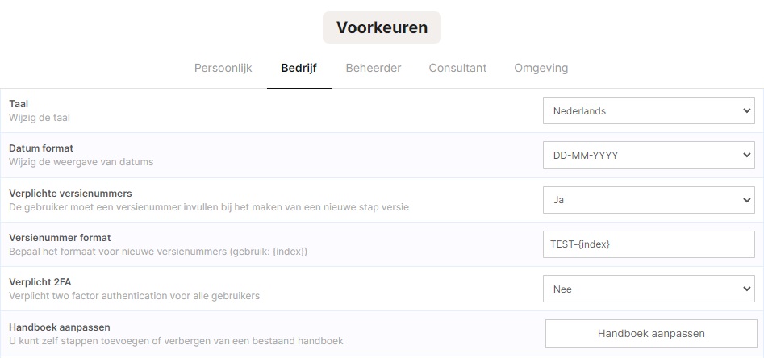
Task: Open the Verplichte versienummers dropdown set to Ja
Action: 649,200
